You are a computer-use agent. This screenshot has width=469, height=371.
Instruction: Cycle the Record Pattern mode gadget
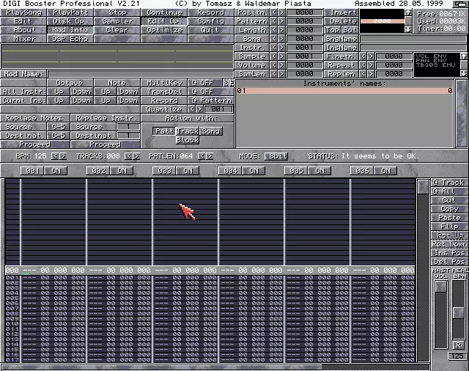coord(211,100)
